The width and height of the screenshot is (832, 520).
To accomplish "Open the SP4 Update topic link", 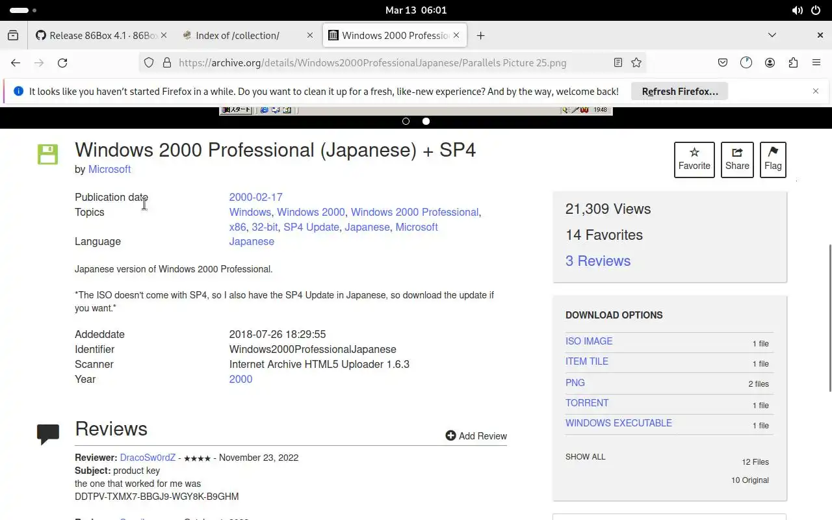I will coord(311,227).
